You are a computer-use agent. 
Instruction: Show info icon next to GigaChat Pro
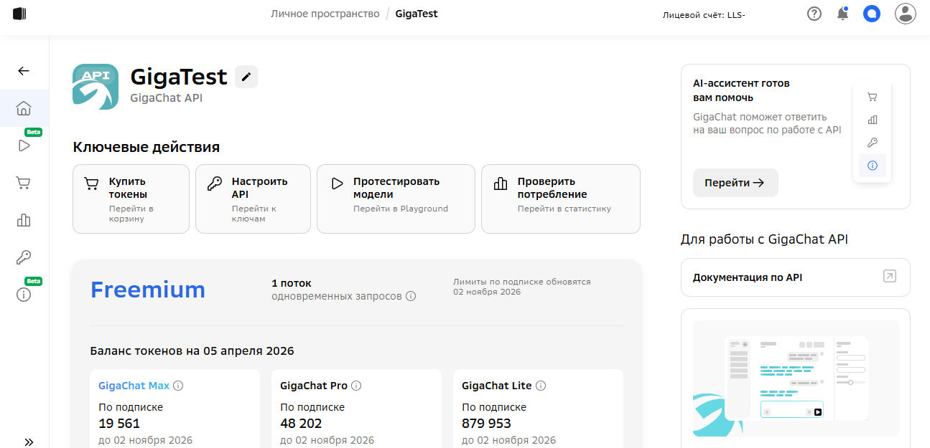tap(356, 386)
